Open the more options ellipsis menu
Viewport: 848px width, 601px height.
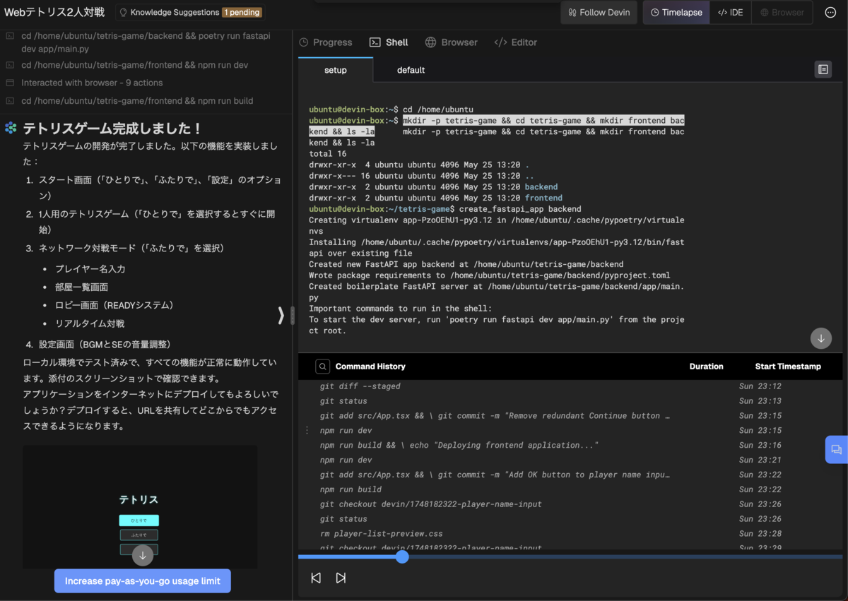pyautogui.click(x=830, y=12)
